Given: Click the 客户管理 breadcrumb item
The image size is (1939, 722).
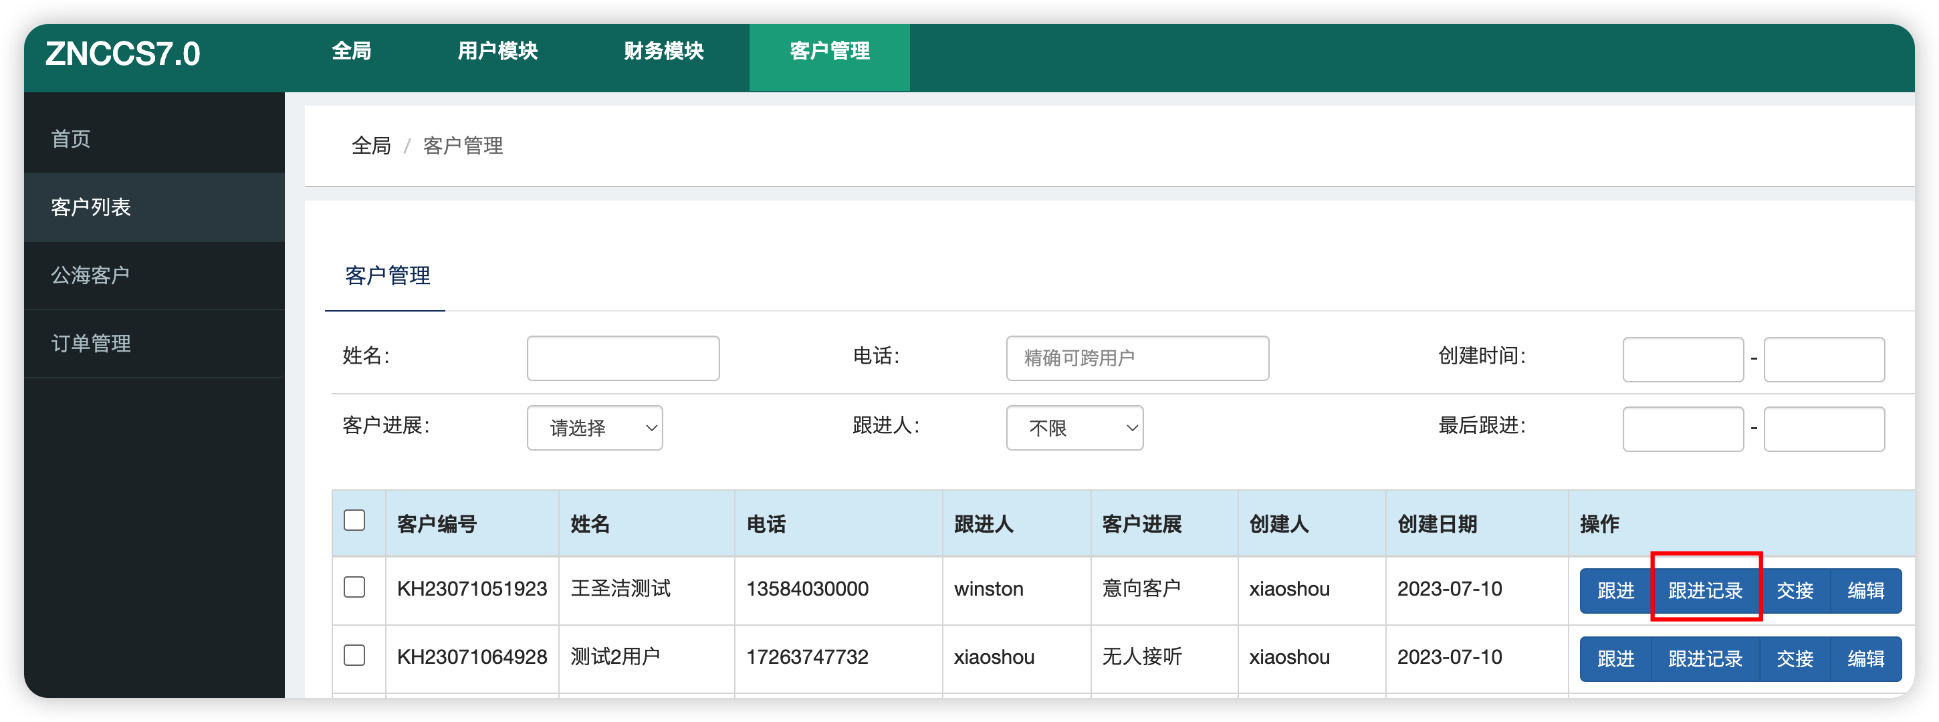Looking at the screenshot, I should (x=463, y=145).
